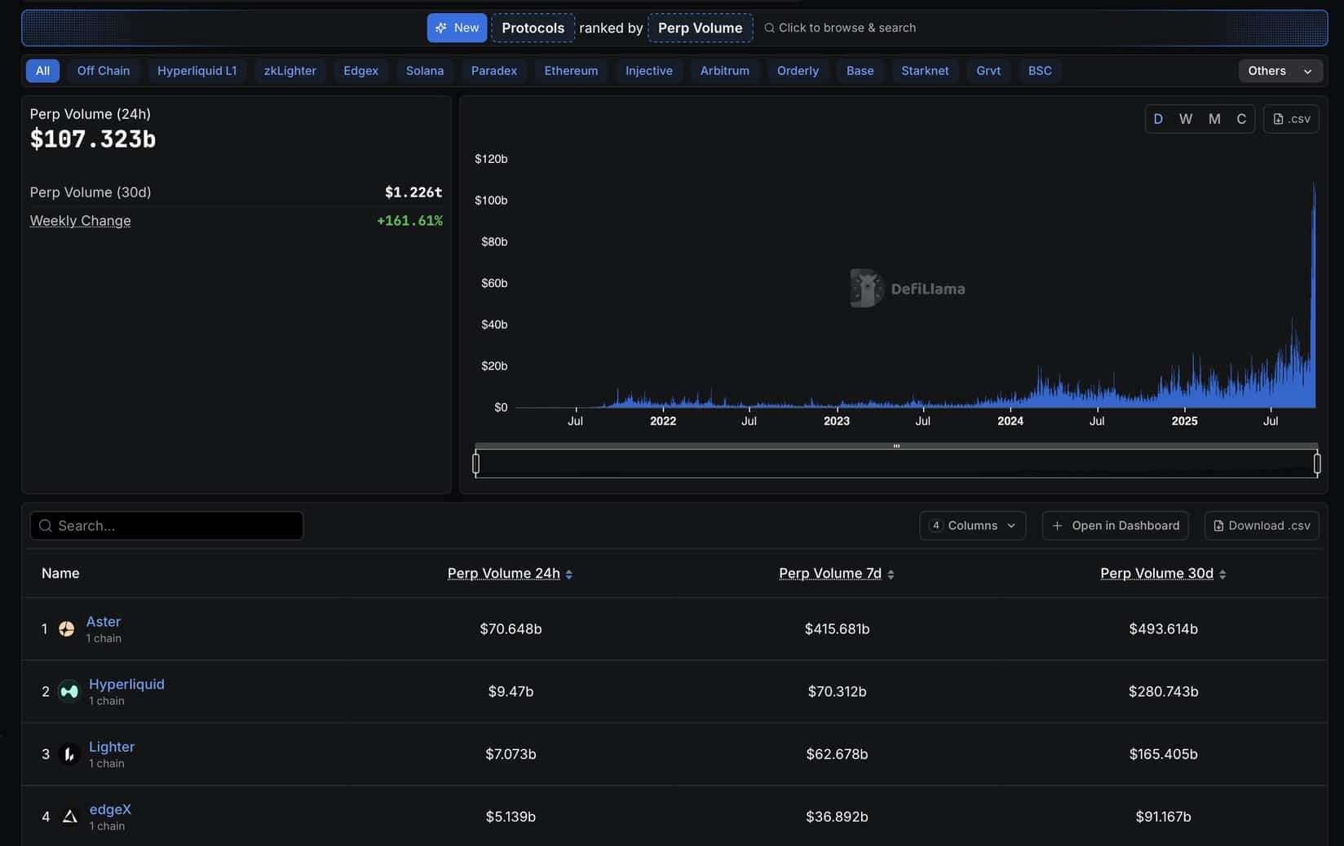Focus the table Search input field
The height and width of the screenshot is (846, 1344).
pos(166,526)
